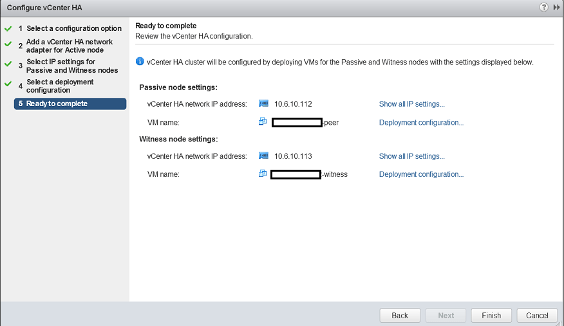Open Deployment configuration for the Passive node

pyautogui.click(x=421, y=122)
